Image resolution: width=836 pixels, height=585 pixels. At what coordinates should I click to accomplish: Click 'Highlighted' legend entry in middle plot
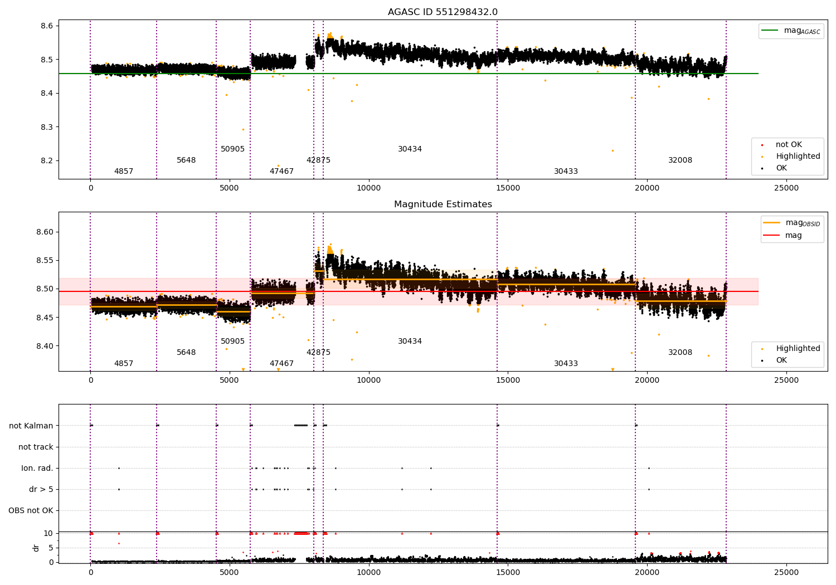click(x=791, y=349)
